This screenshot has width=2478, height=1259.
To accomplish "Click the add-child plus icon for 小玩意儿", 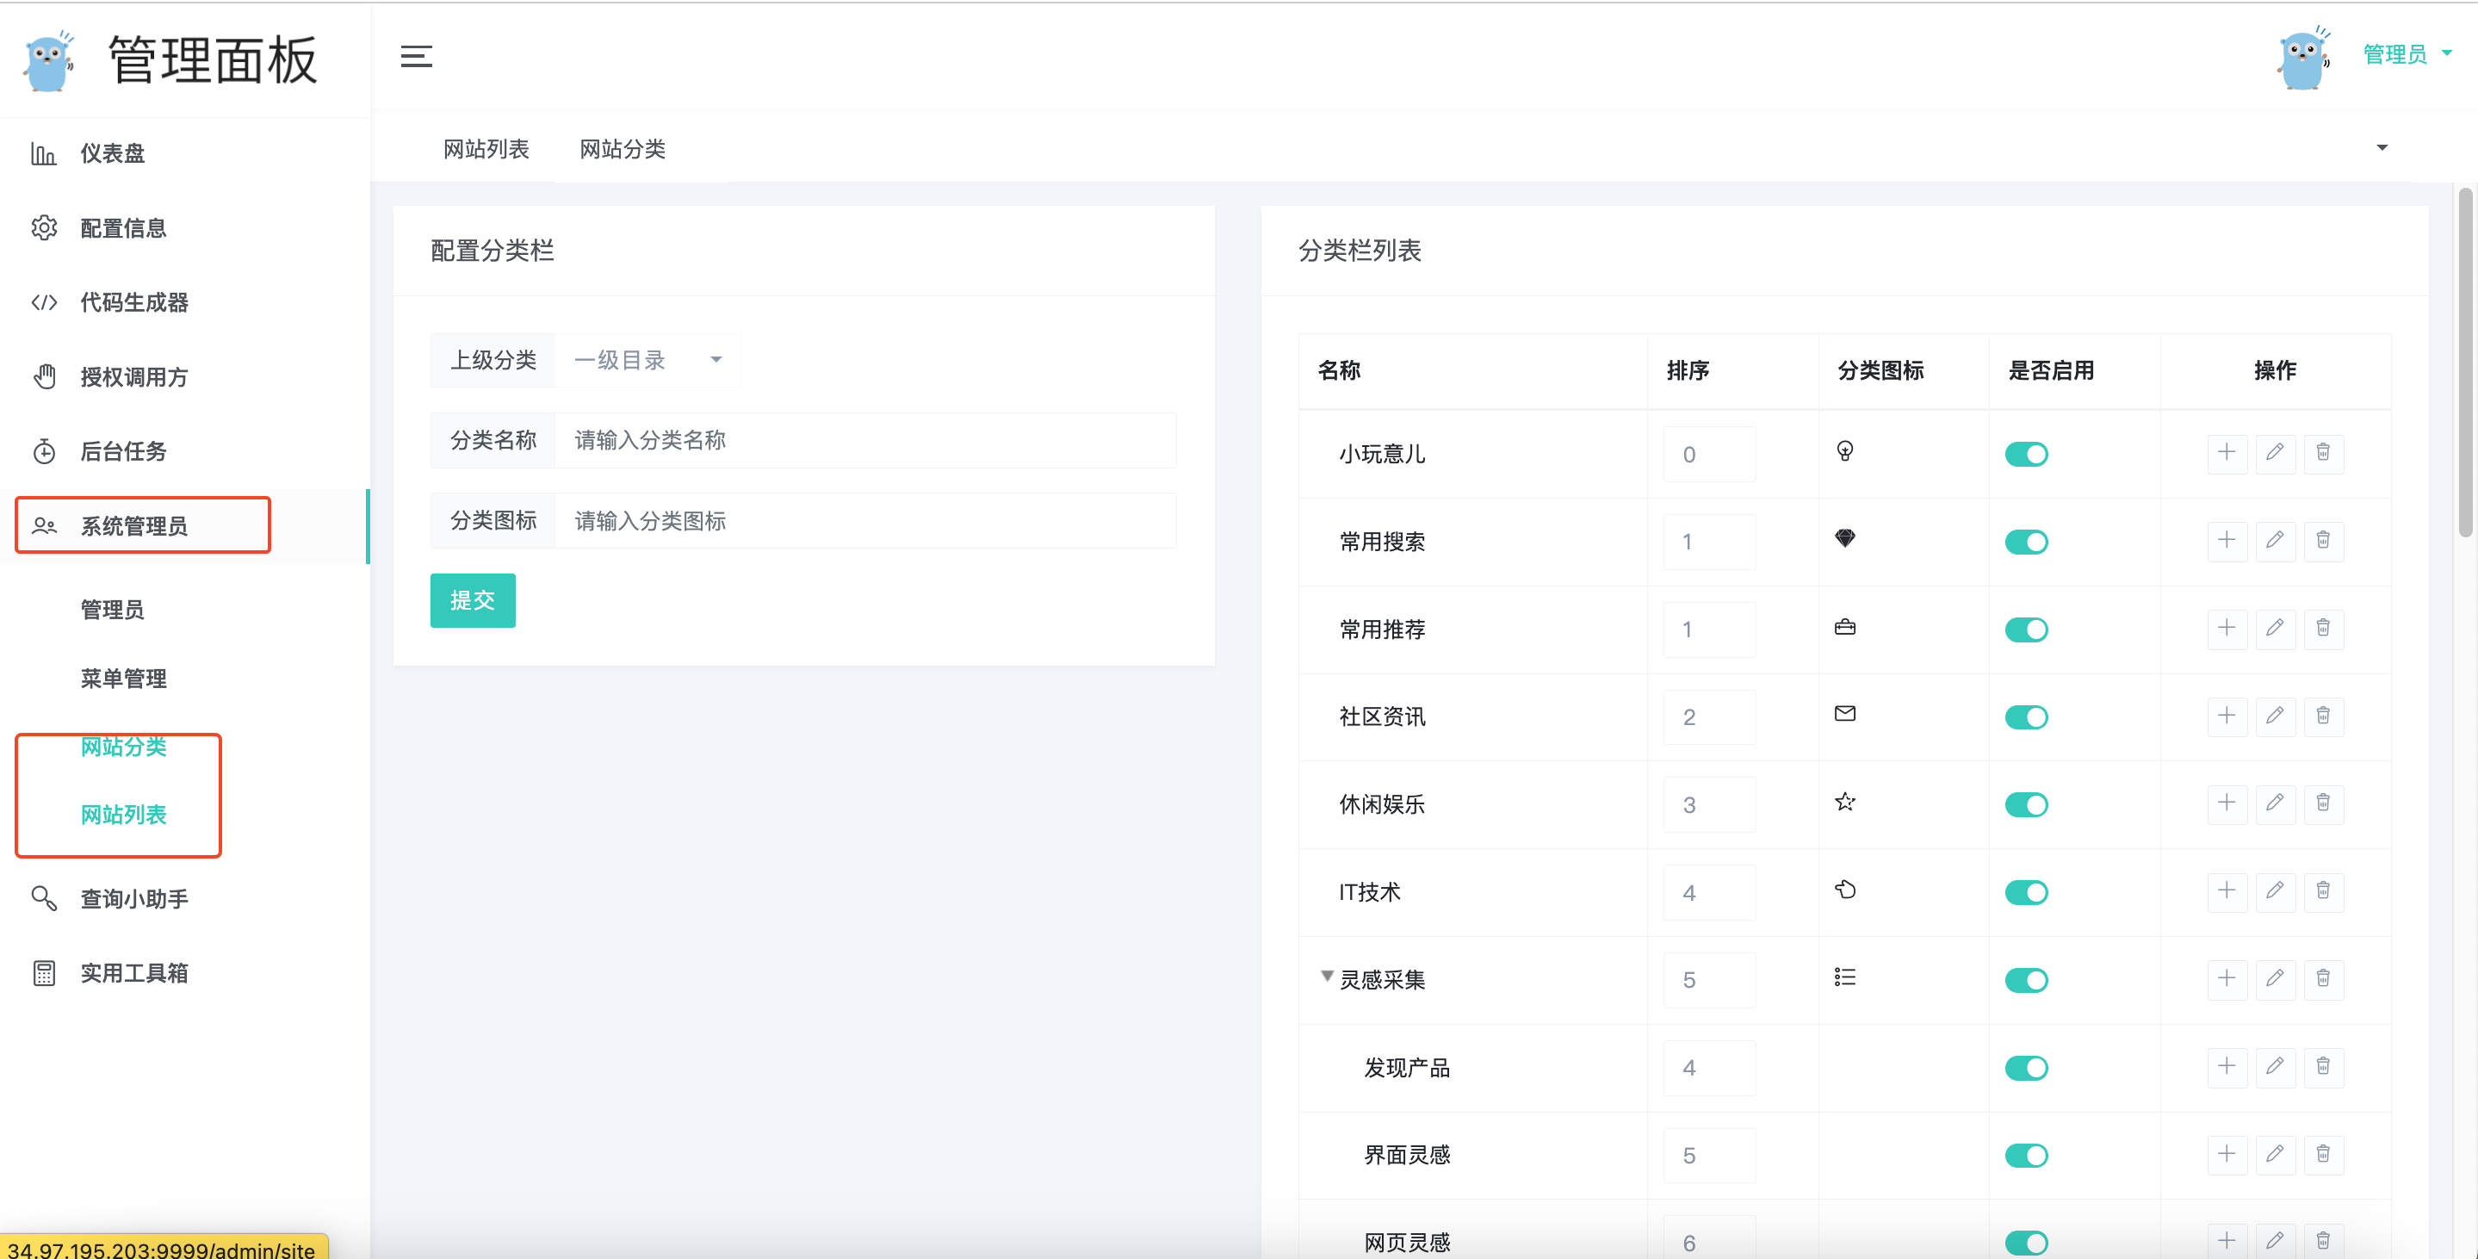I will tap(2226, 453).
